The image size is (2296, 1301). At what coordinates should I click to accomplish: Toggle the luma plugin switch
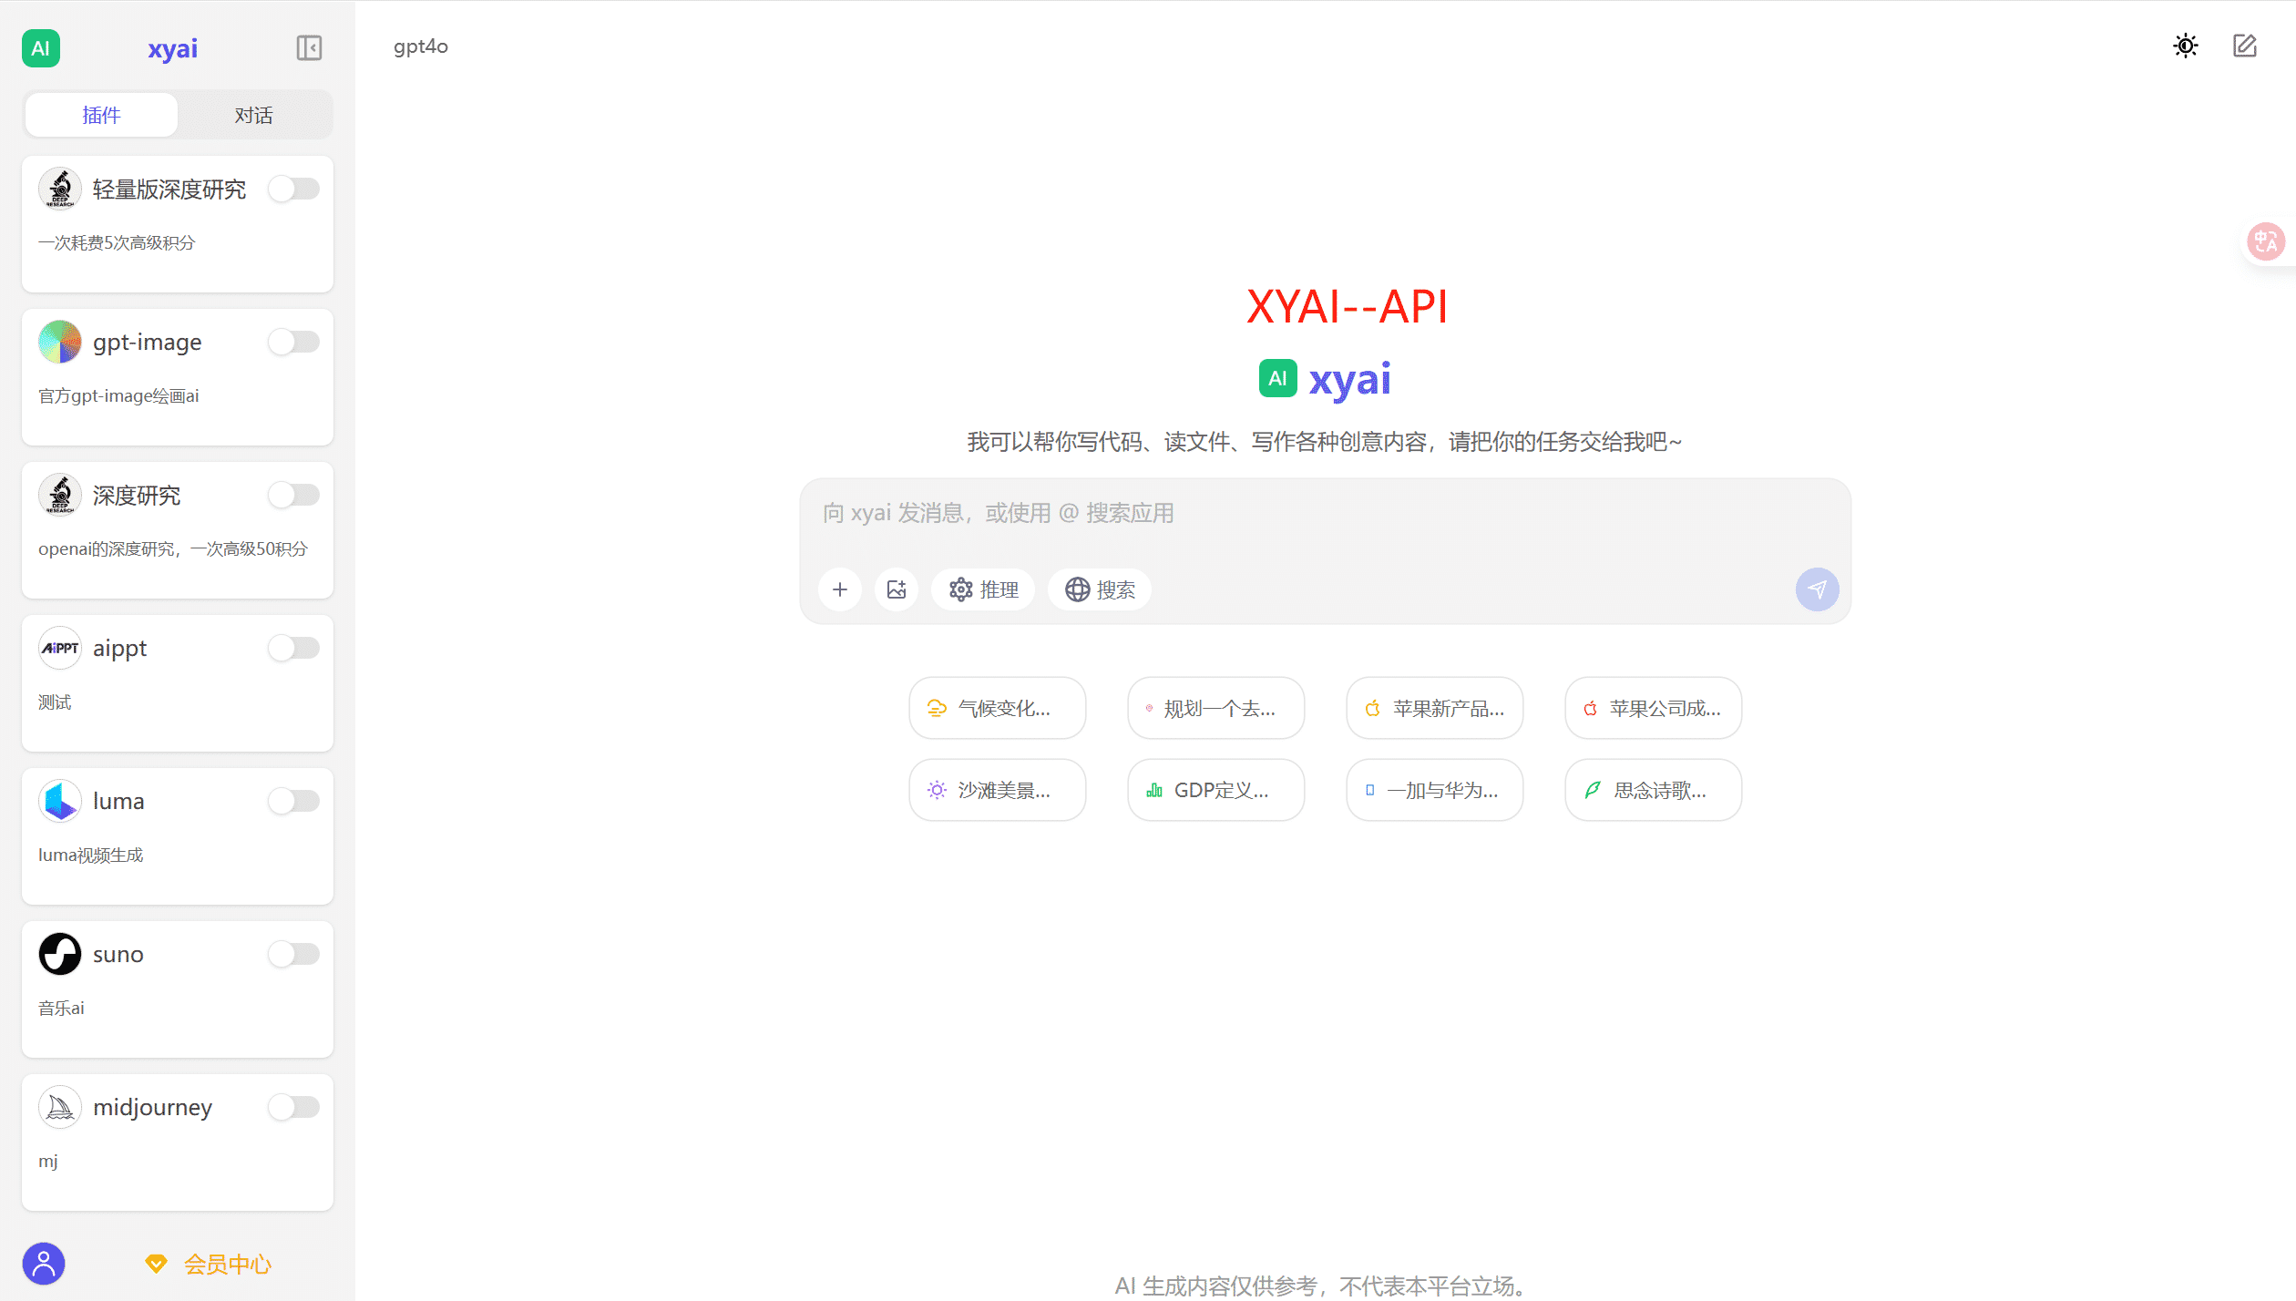[x=293, y=801]
